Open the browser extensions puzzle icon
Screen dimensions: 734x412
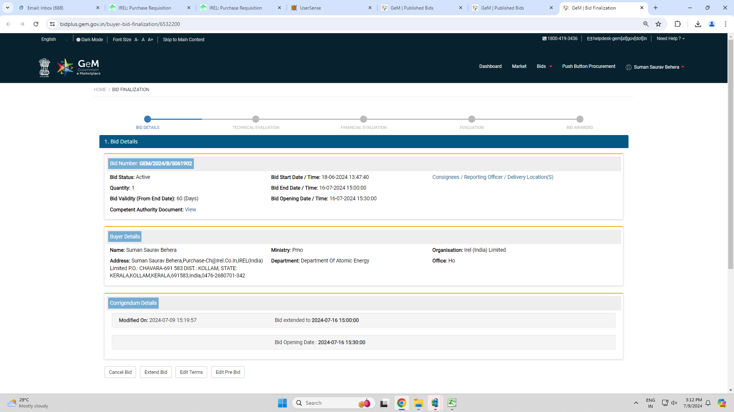click(x=677, y=24)
